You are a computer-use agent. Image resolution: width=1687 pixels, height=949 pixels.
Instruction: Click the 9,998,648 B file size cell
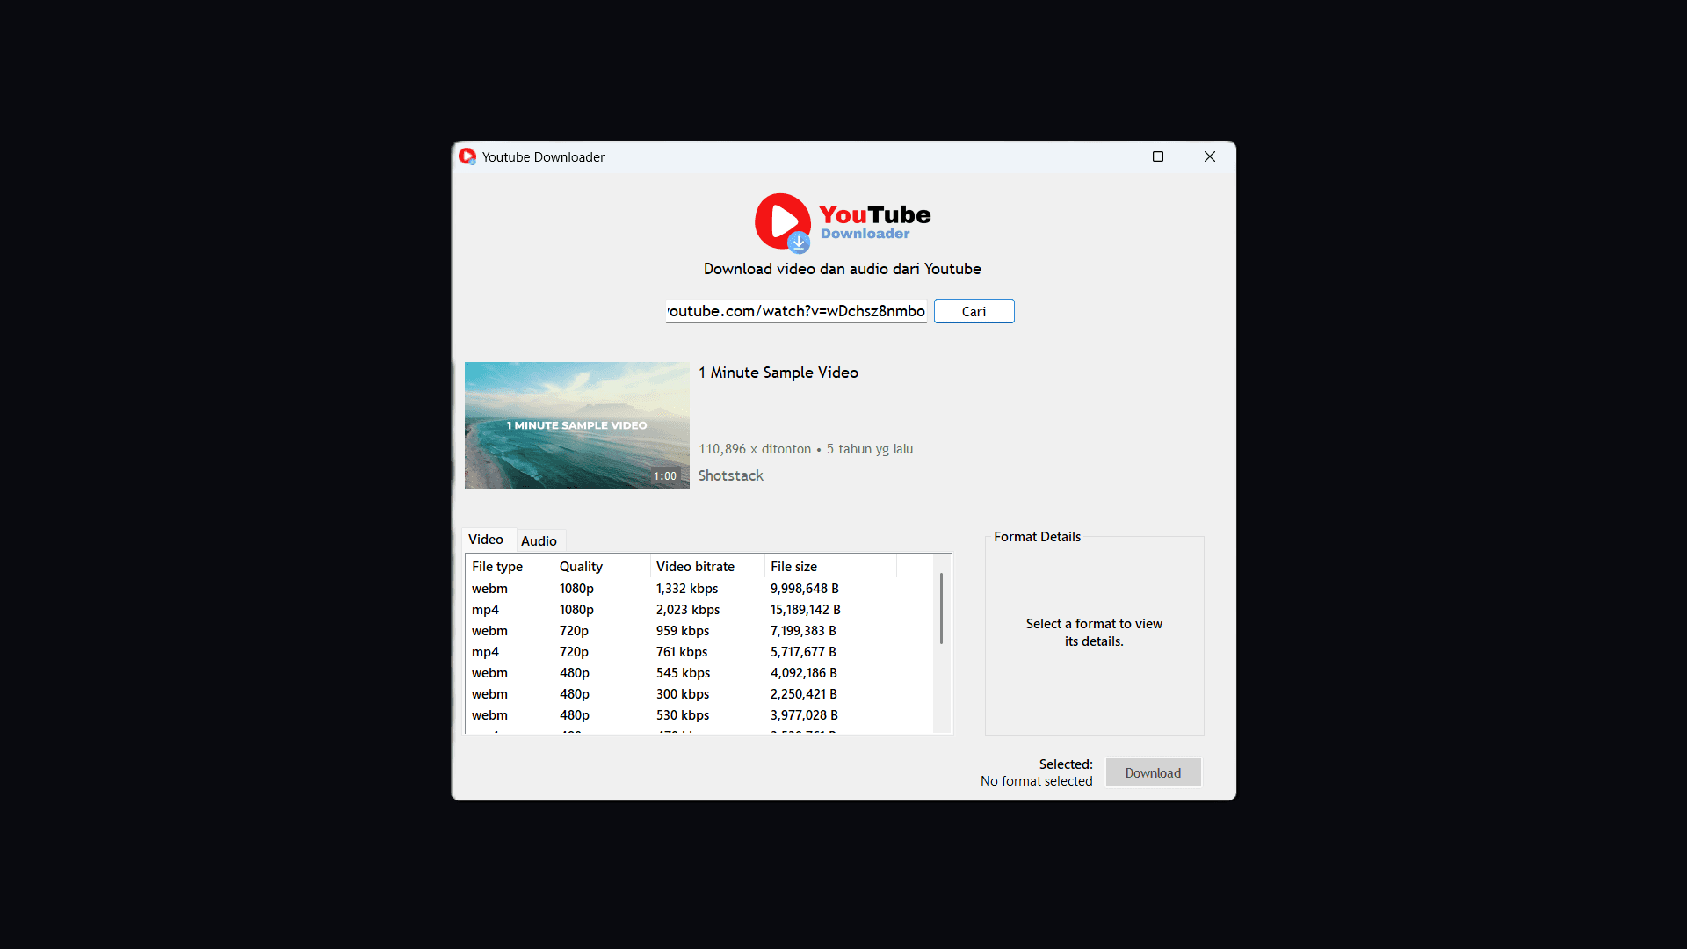804,589
